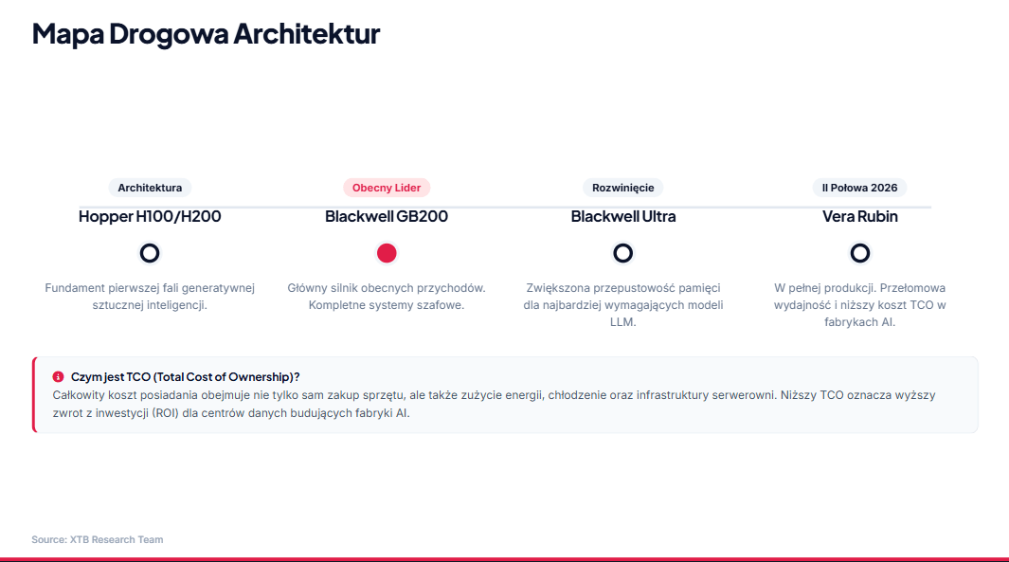Screen dimensions: 1009x562
Task: Select the Blackwell Ultra timeline circle
Action: [x=622, y=253]
